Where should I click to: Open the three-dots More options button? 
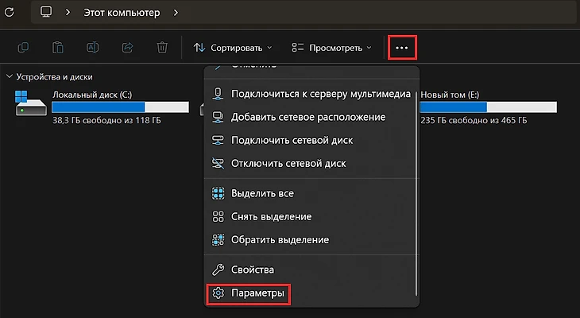coord(402,48)
